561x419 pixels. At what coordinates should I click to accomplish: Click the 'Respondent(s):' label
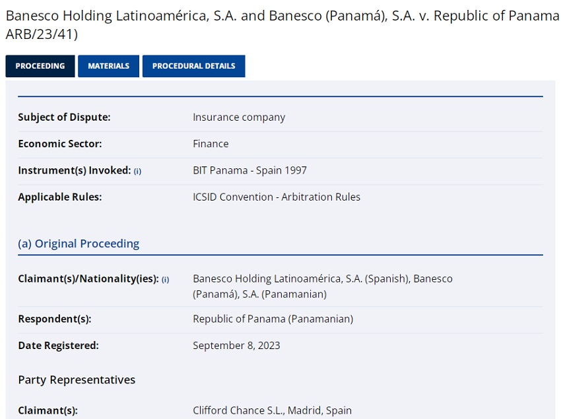(x=55, y=319)
